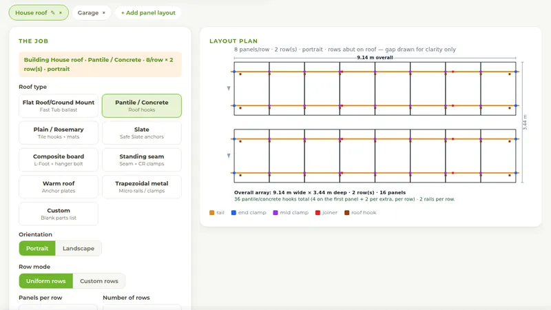Click the brown roof hook legend swatch
This screenshot has height=310, width=551.
(x=347, y=213)
